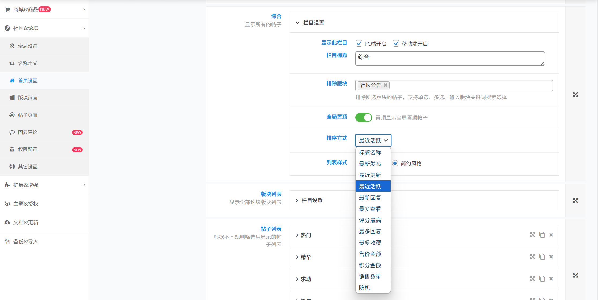
Task: Click the drag handle icon for 综合 section
Action: coord(575,94)
